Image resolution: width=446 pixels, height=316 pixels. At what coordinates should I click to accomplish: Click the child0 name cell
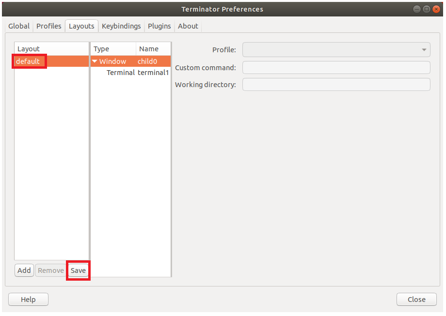(147, 61)
